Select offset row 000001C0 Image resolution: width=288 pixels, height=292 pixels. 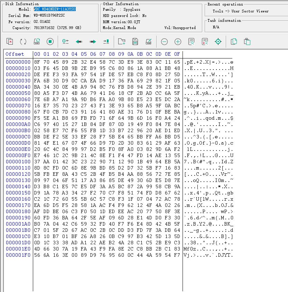click(18, 236)
